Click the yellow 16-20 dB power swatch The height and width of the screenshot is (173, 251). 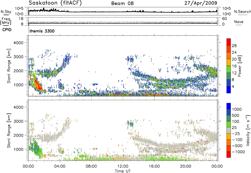pyautogui.click(x=229, y=62)
